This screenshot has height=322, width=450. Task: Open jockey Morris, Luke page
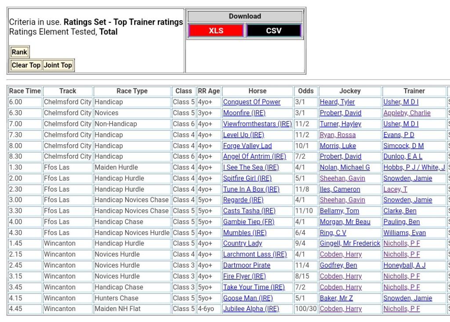tap(337, 146)
